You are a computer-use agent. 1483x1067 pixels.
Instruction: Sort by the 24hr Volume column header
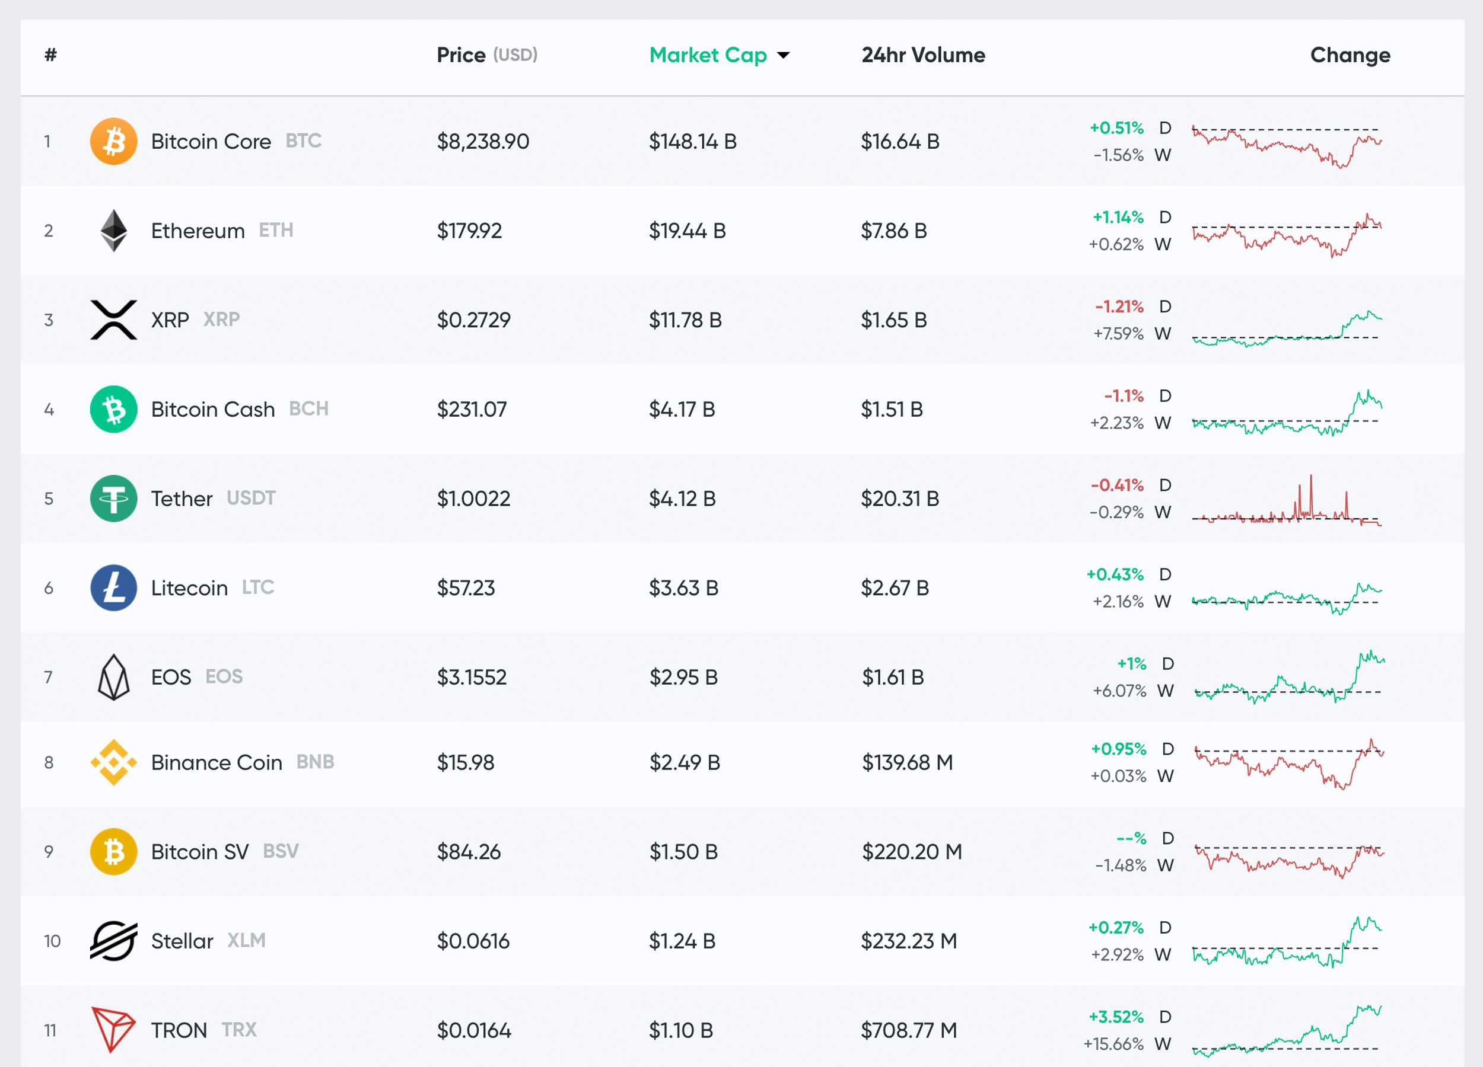[x=923, y=55]
